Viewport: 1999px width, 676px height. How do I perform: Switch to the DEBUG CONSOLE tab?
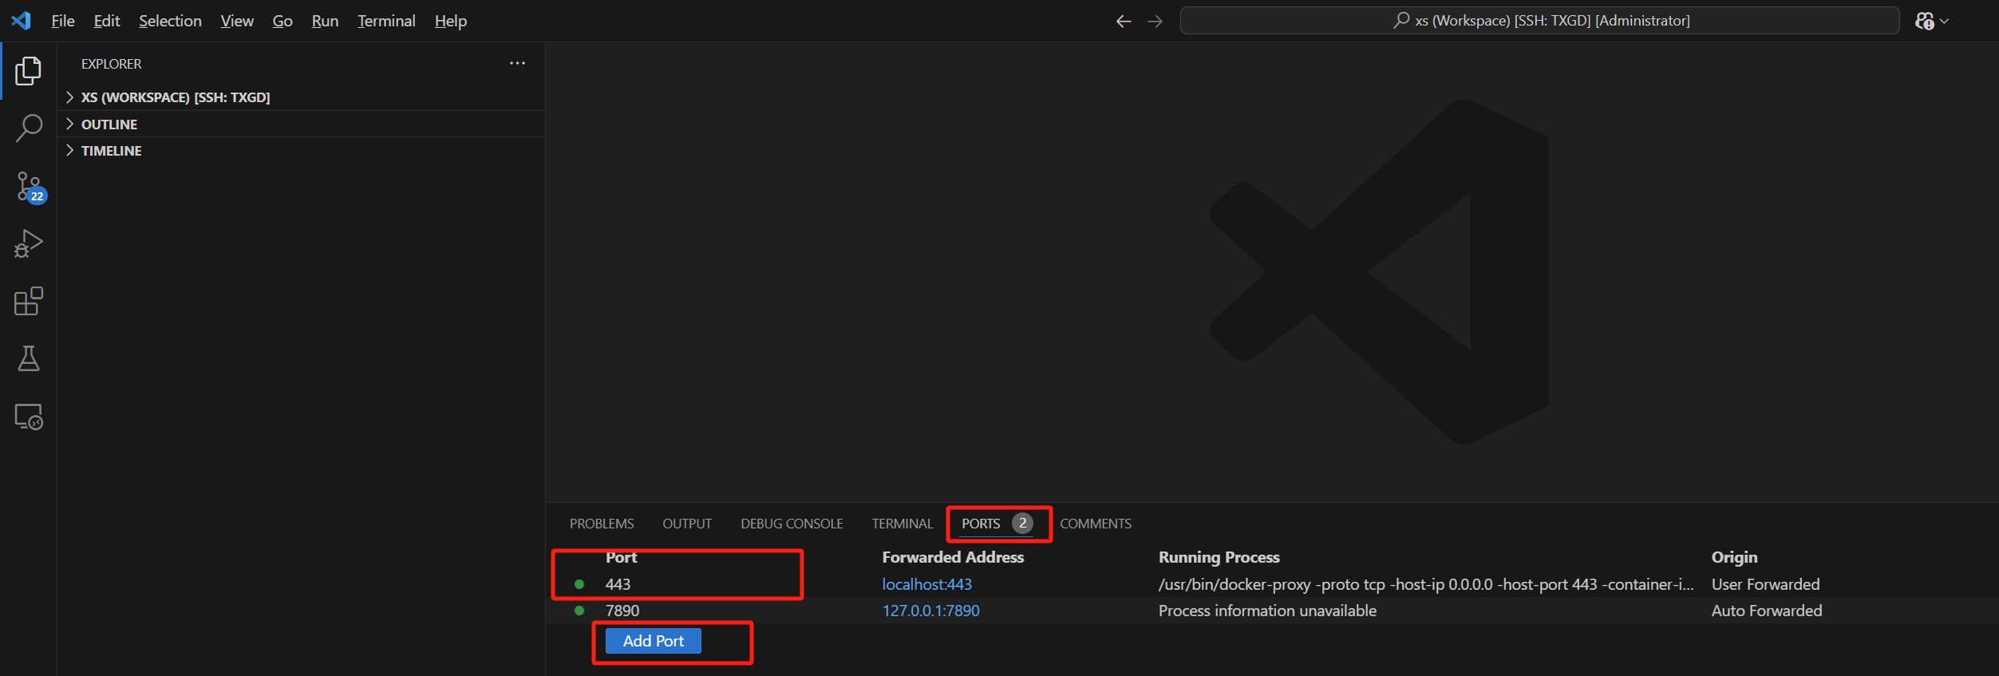(792, 524)
